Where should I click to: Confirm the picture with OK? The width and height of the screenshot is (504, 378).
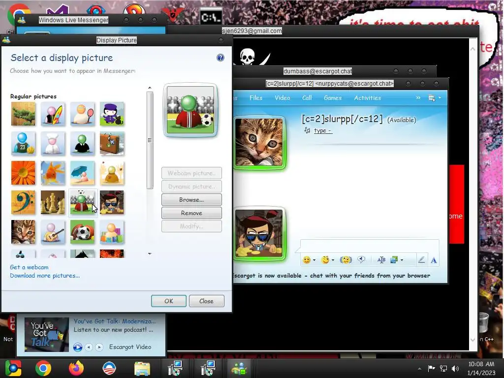[x=169, y=301]
